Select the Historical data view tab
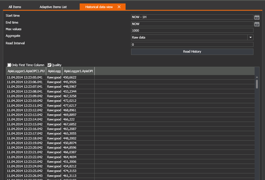The image size is (265, 180). click(x=99, y=7)
